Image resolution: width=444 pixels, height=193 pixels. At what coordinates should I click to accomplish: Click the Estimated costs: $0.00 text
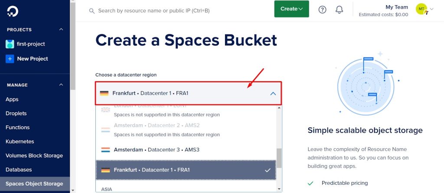click(x=383, y=14)
